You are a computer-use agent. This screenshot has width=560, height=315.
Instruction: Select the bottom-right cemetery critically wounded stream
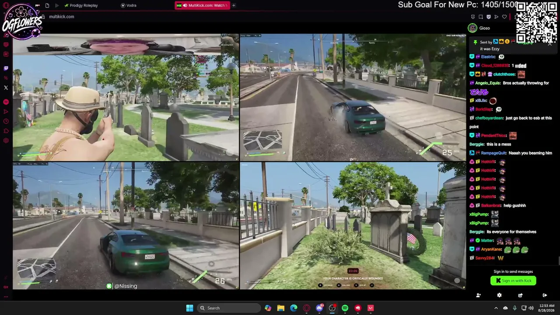[353, 226]
